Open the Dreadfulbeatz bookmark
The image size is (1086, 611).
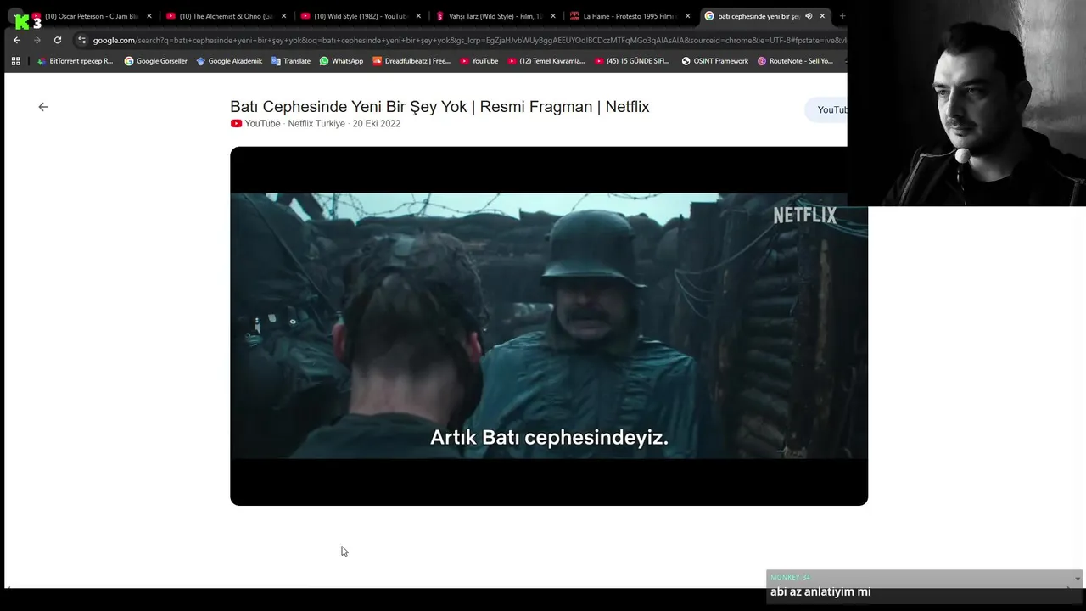[x=411, y=61]
